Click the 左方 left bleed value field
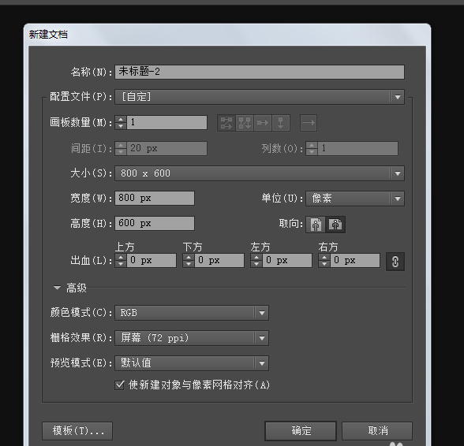464x446 pixels. [x=287, y=260]
